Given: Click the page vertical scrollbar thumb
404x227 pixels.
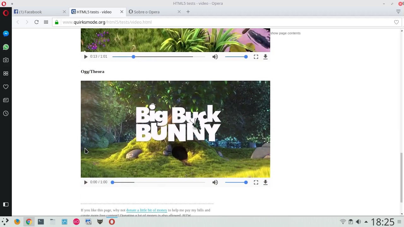Looking at the screenshot, I should coord(401,177).
